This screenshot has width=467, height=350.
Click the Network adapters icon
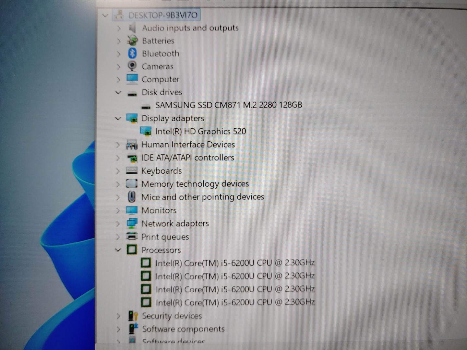132,223
